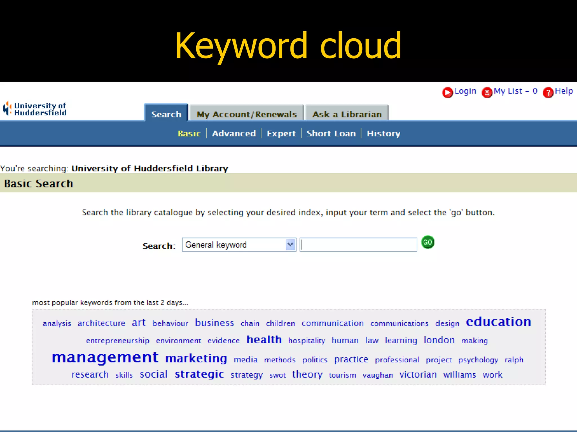577x433 pixels.
Task: Switch to My Account/Renewals tab
Action: tap(247, 114)
